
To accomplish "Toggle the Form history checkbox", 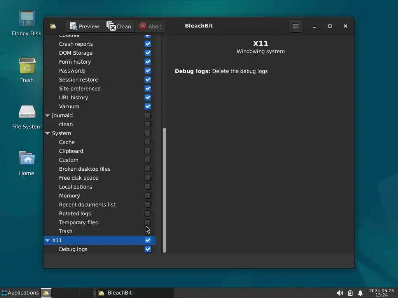I will [148, 62].
